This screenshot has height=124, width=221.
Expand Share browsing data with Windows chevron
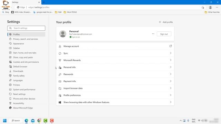click(x=171, y=102)
